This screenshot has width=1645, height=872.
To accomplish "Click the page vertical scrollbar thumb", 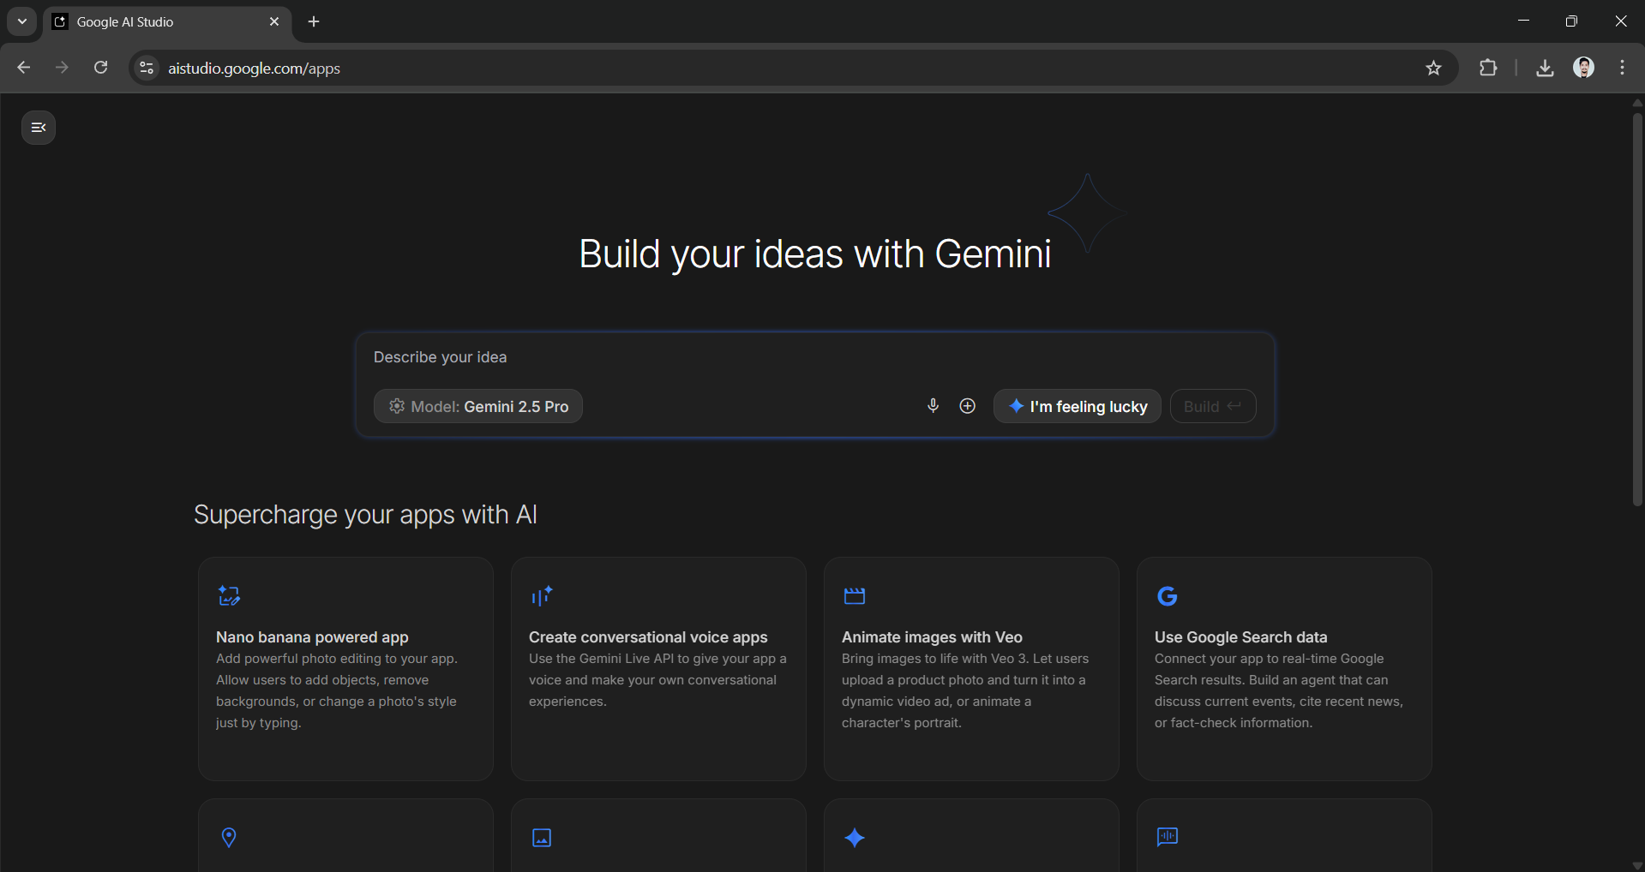I will click(x=1636, y=308).
